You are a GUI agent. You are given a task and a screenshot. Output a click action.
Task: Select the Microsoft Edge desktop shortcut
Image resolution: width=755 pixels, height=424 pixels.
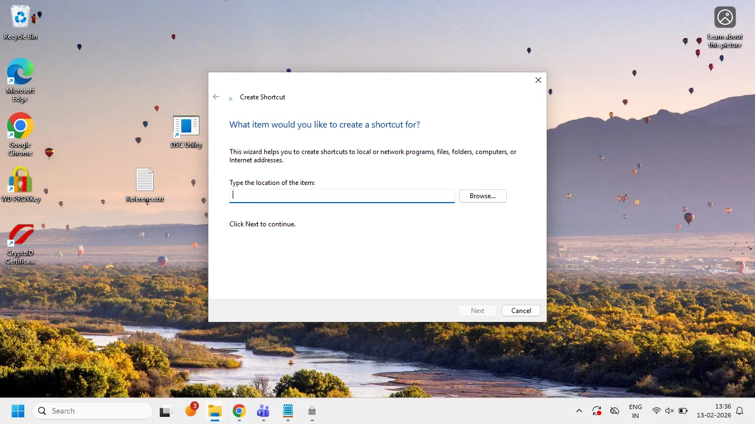click(x=20, y=80)
